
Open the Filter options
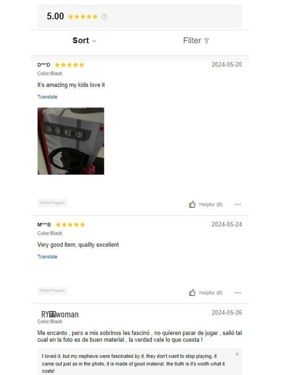(196, 40)
